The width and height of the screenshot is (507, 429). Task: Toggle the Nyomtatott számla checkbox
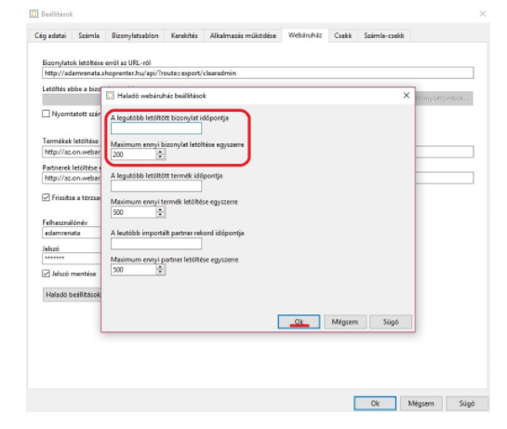pyautogui.click(x=46, y=114)
